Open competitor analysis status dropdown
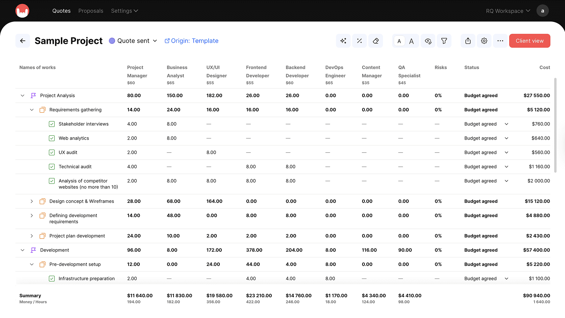Viewport: 565px width, 318px height. [506, 181]
